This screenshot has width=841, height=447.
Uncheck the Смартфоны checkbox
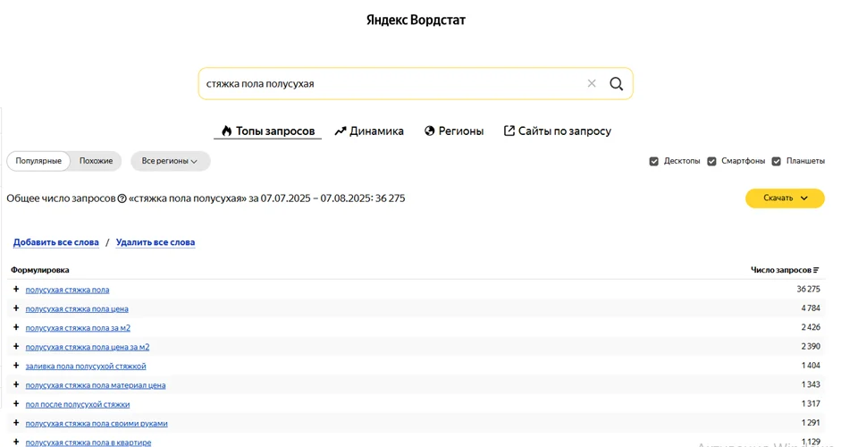[711, 161]
